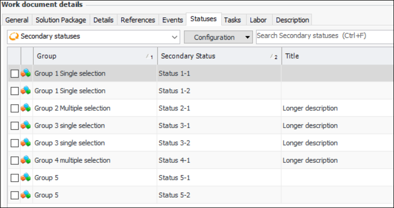
Task: Open the Solution Package tab
Action: pyautogui.click(x=61, y=20)
